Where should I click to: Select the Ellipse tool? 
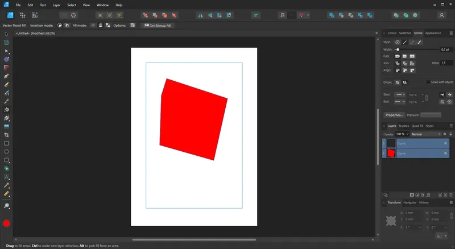pos(6,152)
